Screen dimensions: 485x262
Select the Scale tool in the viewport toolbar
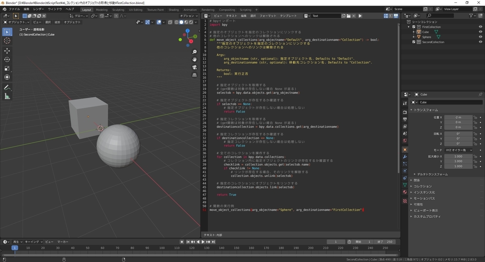point(7,68)
